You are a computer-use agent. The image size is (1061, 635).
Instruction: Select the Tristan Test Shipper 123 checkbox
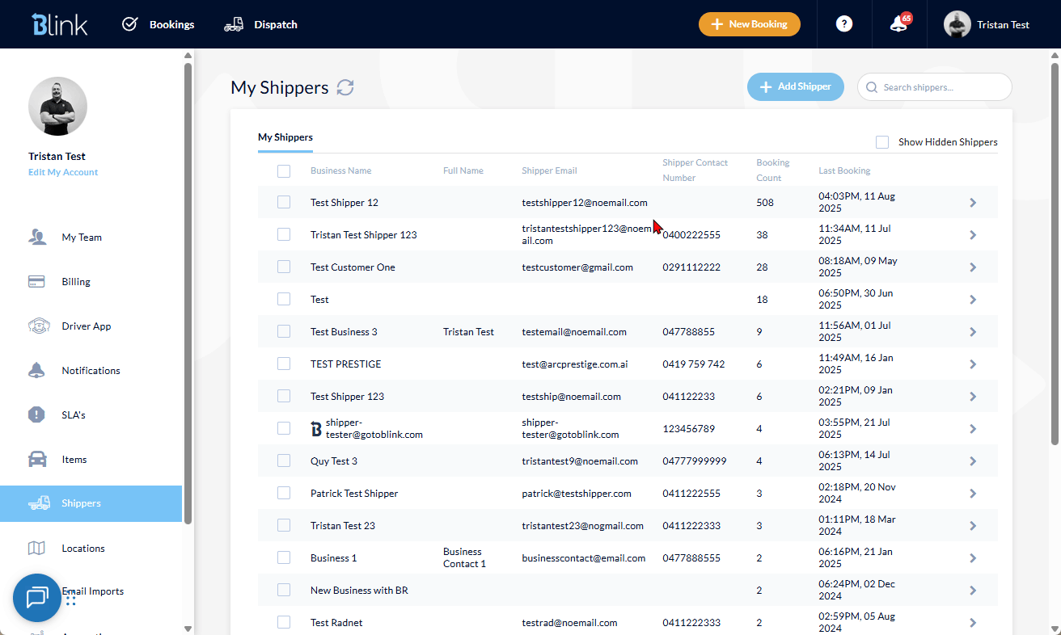(x=284, y=234)
